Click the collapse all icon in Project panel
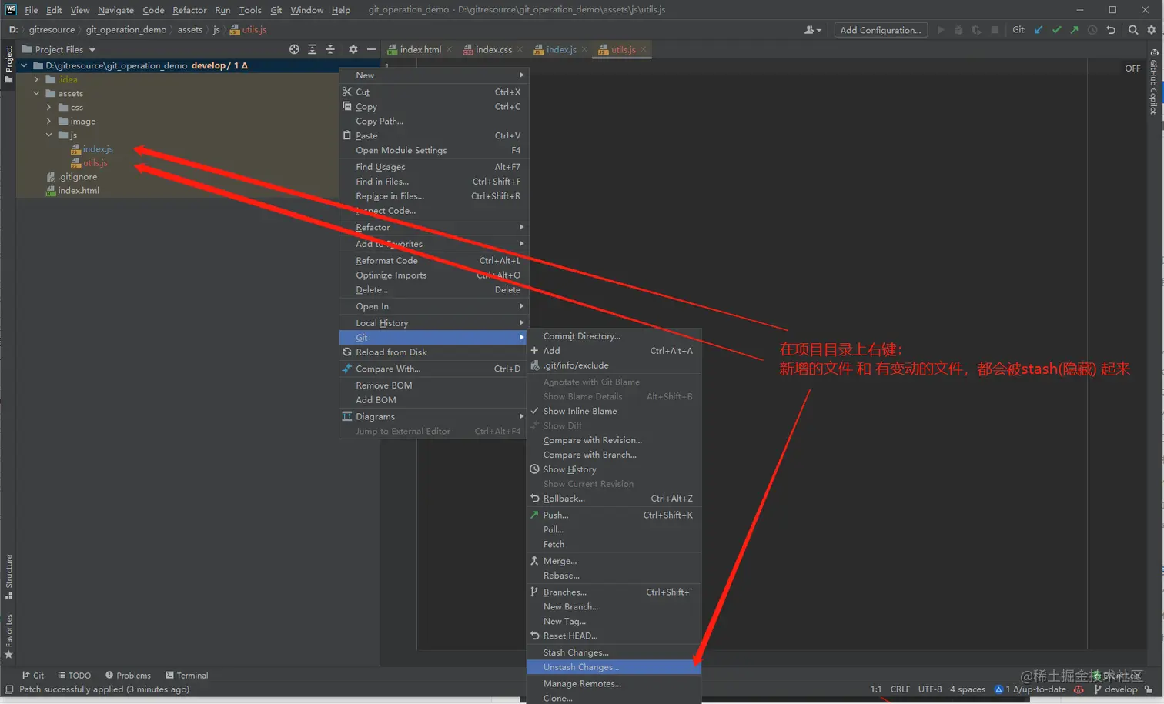The width and height of the screenshot is (1164, 704). pos(330,49)
